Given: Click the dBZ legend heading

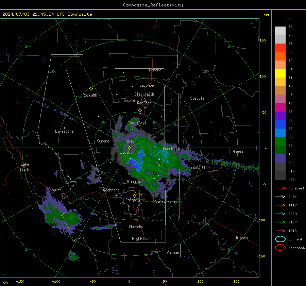Looking at the screenshot, I should pos(288,18).
